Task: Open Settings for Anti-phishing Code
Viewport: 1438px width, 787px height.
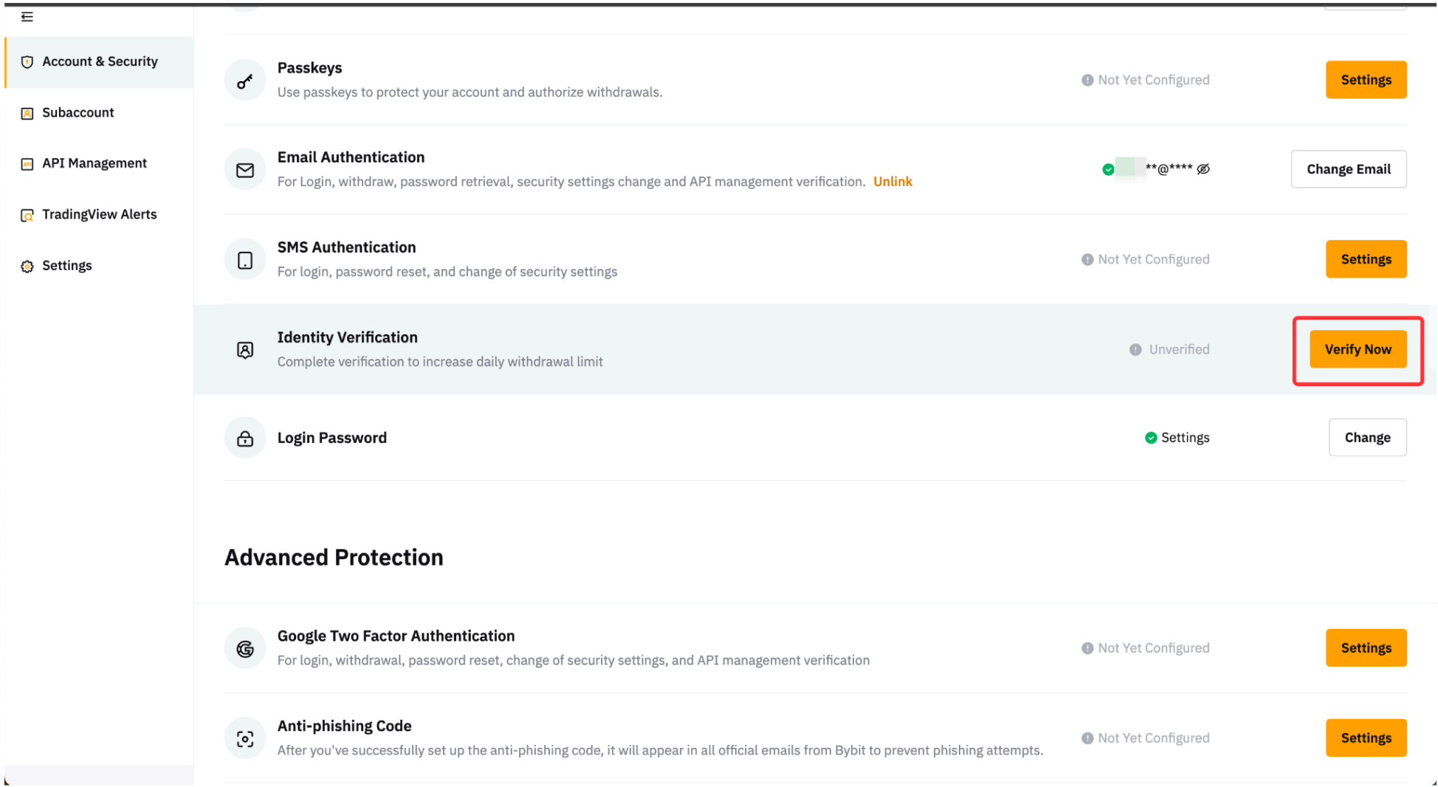Action: [x=1366, y=738]
